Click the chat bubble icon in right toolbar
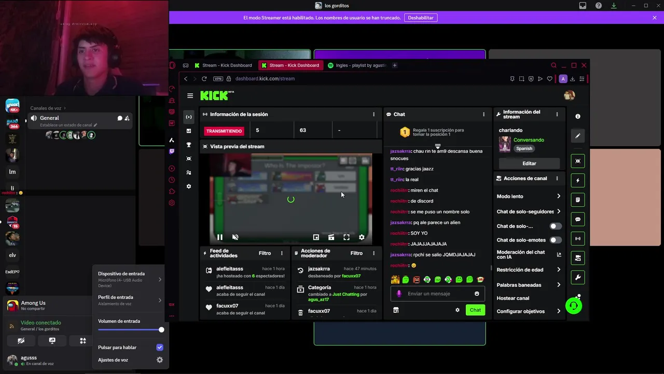 click(x=578, y=219)
